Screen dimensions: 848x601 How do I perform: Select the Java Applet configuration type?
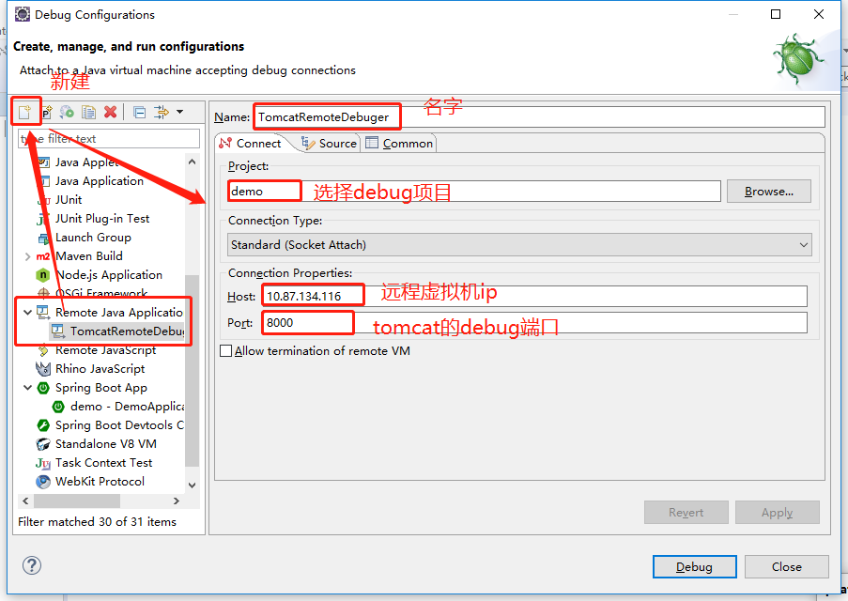(86, 162)
